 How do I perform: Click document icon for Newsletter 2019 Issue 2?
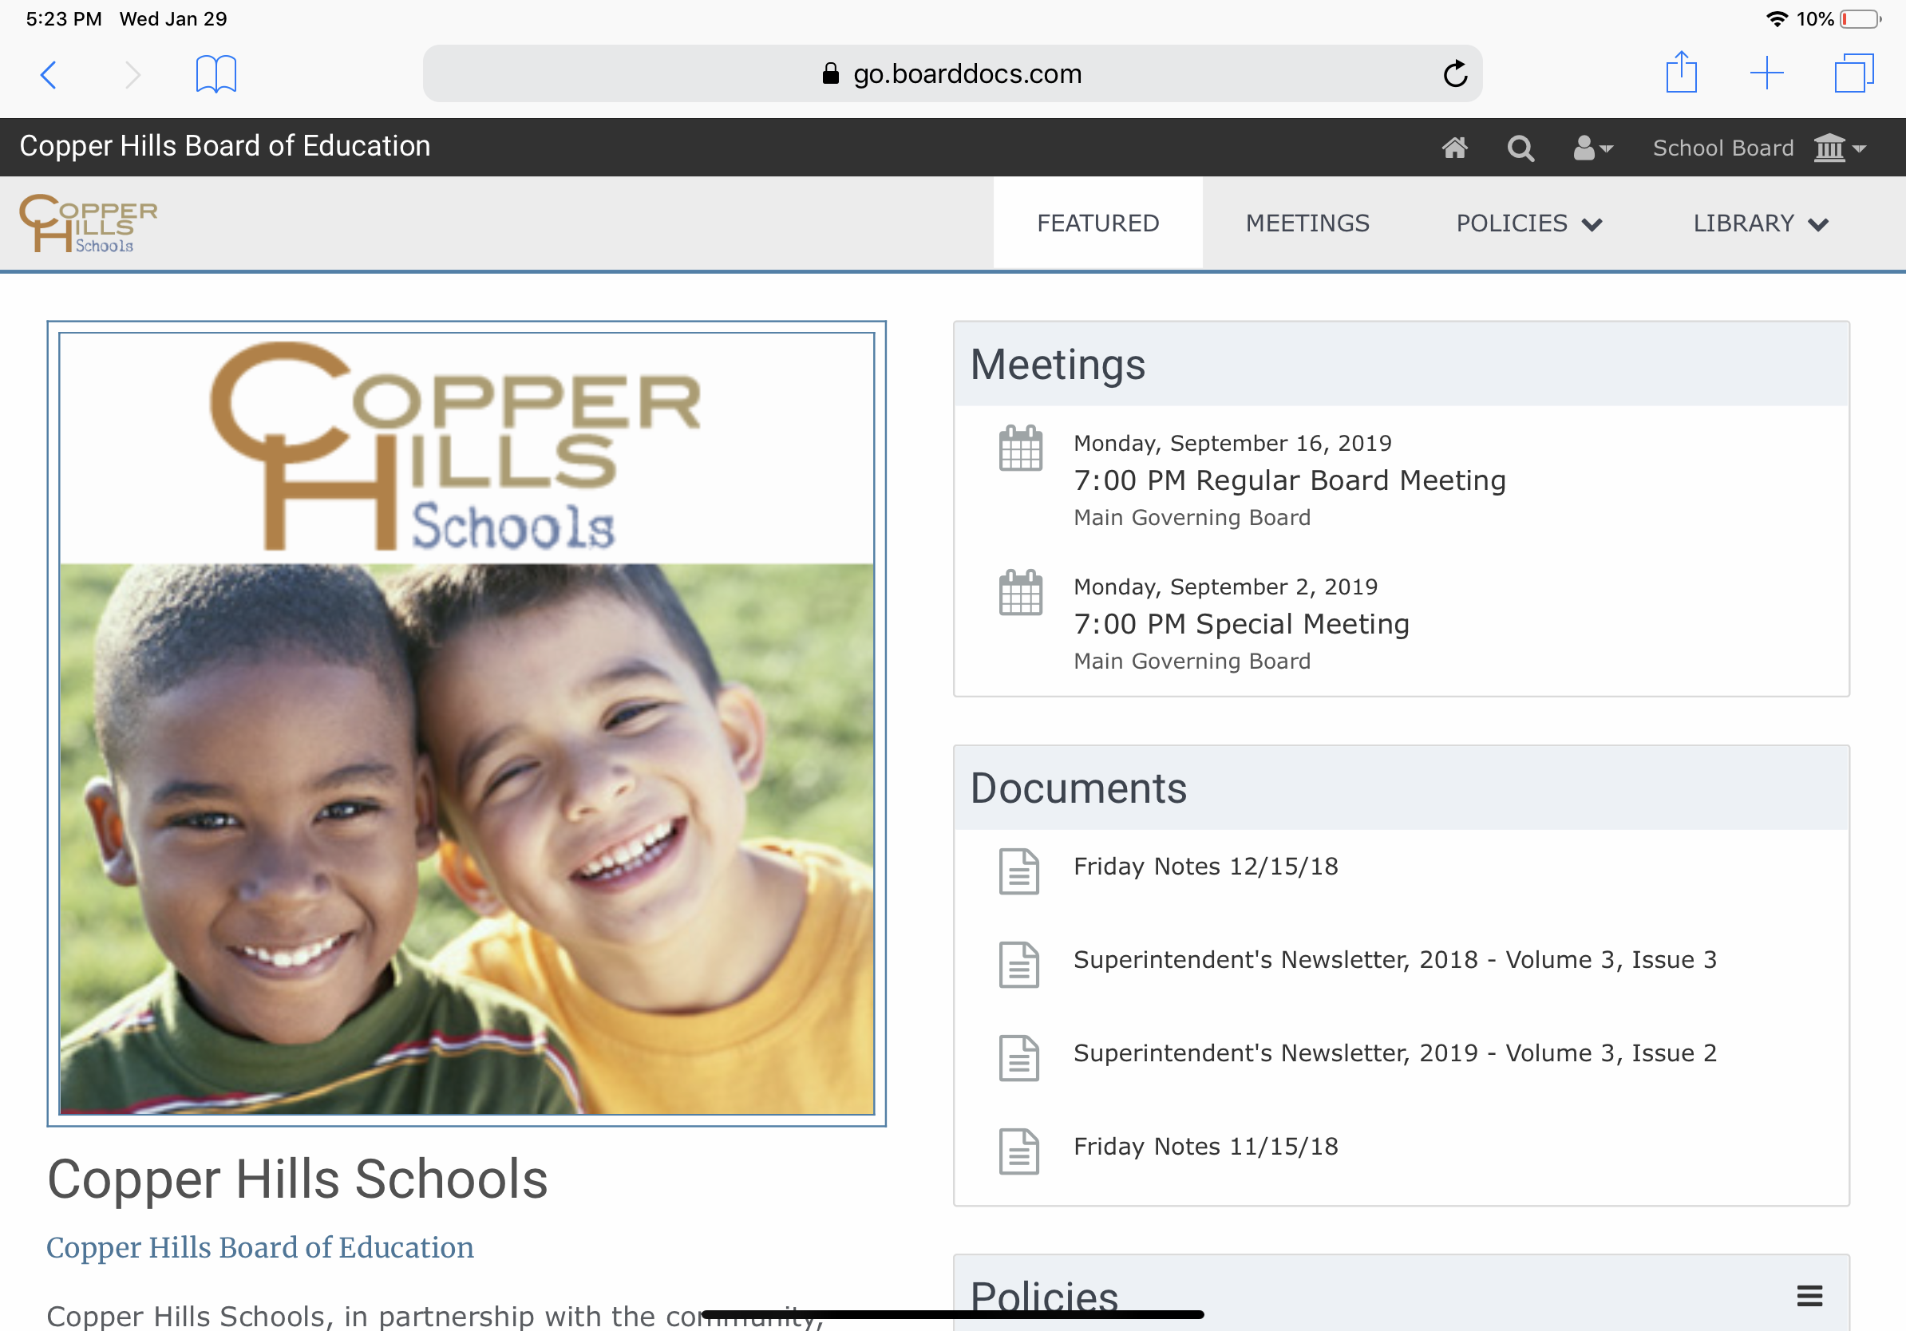pyautogui.click(x=1018, y=1058)
